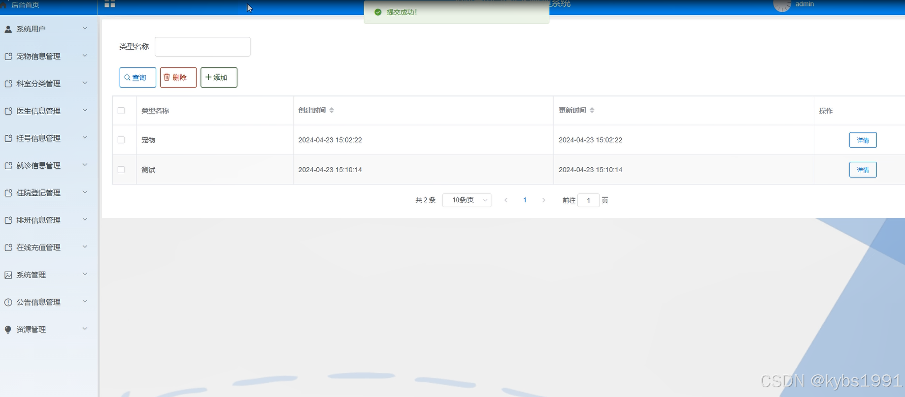
Task: Click the 科室分类管理 sidebar icon
Action: tap(8, 84)
